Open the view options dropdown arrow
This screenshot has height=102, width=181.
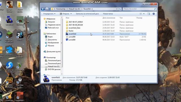coord(144,14)
